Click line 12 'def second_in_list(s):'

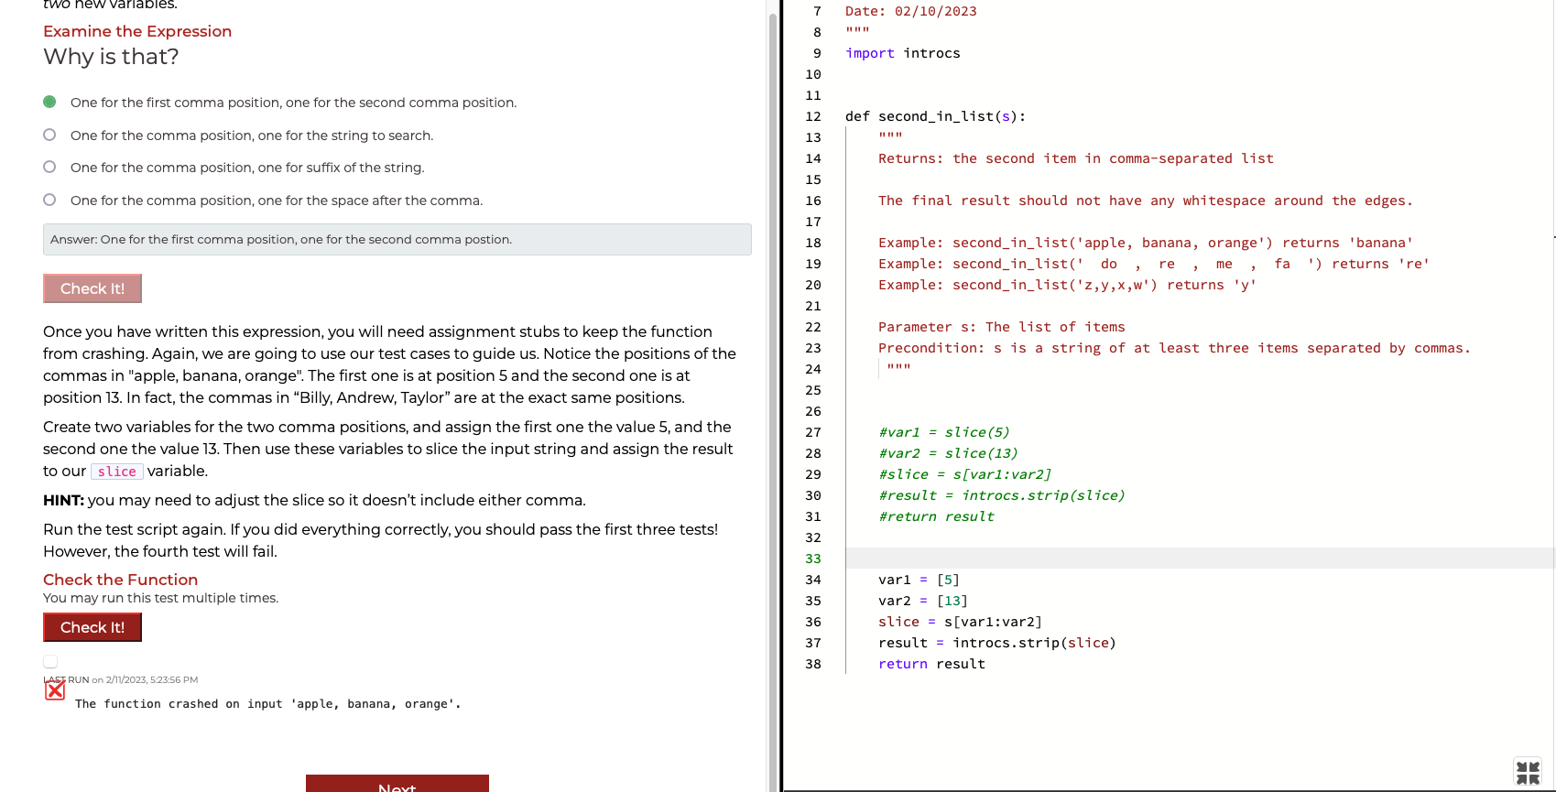935,116
